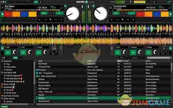The image size is (173, 108).
Task: Click the deck 2 virtual platter
Action: [101, 14]
